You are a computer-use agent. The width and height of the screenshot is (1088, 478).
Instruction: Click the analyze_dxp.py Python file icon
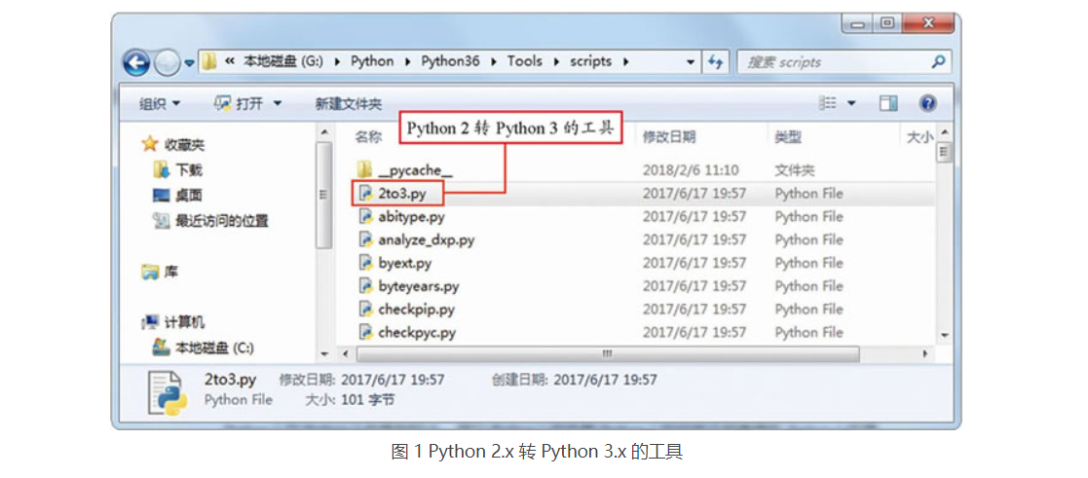tap(365, 239)
